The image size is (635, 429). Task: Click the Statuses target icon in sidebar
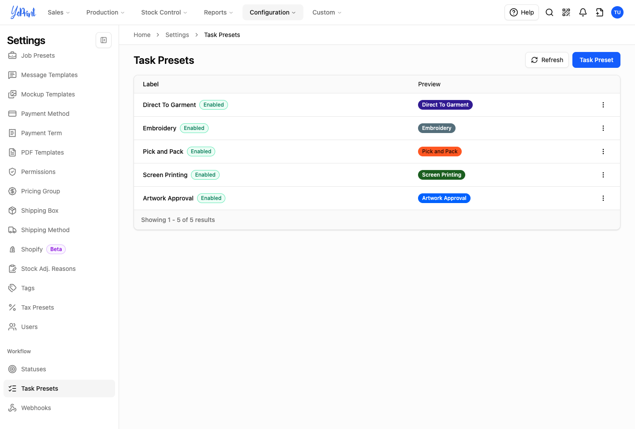pos(12,369)
